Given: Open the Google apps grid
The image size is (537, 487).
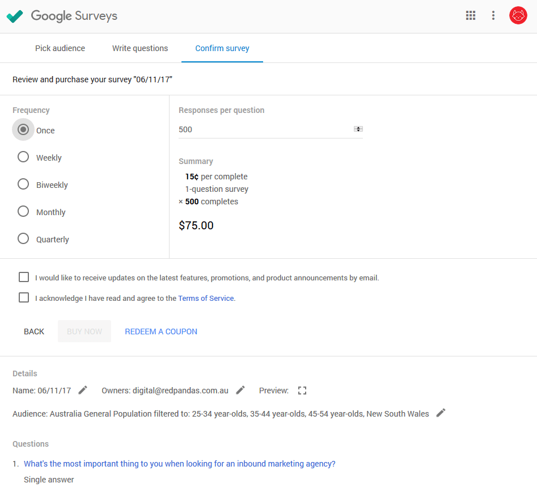Looking at the screenshot, I should [471, 15].
